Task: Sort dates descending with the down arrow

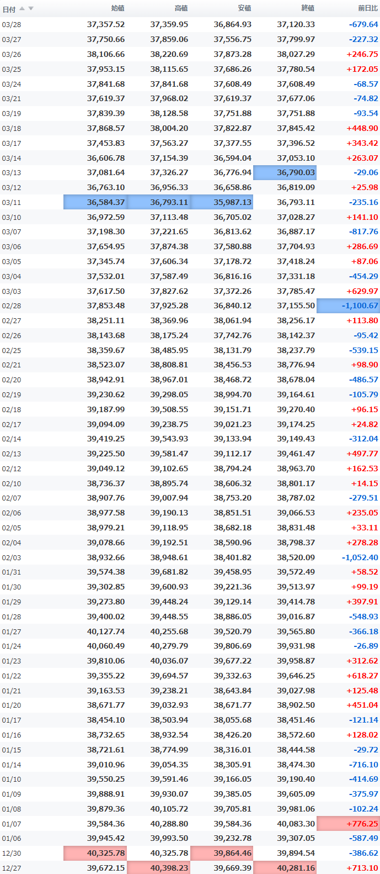Action: pos(31,8)
